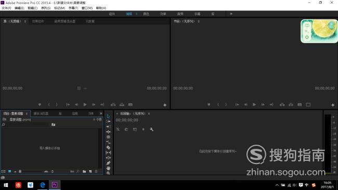Click Find icon at Project panel bottom

point(78,171)
